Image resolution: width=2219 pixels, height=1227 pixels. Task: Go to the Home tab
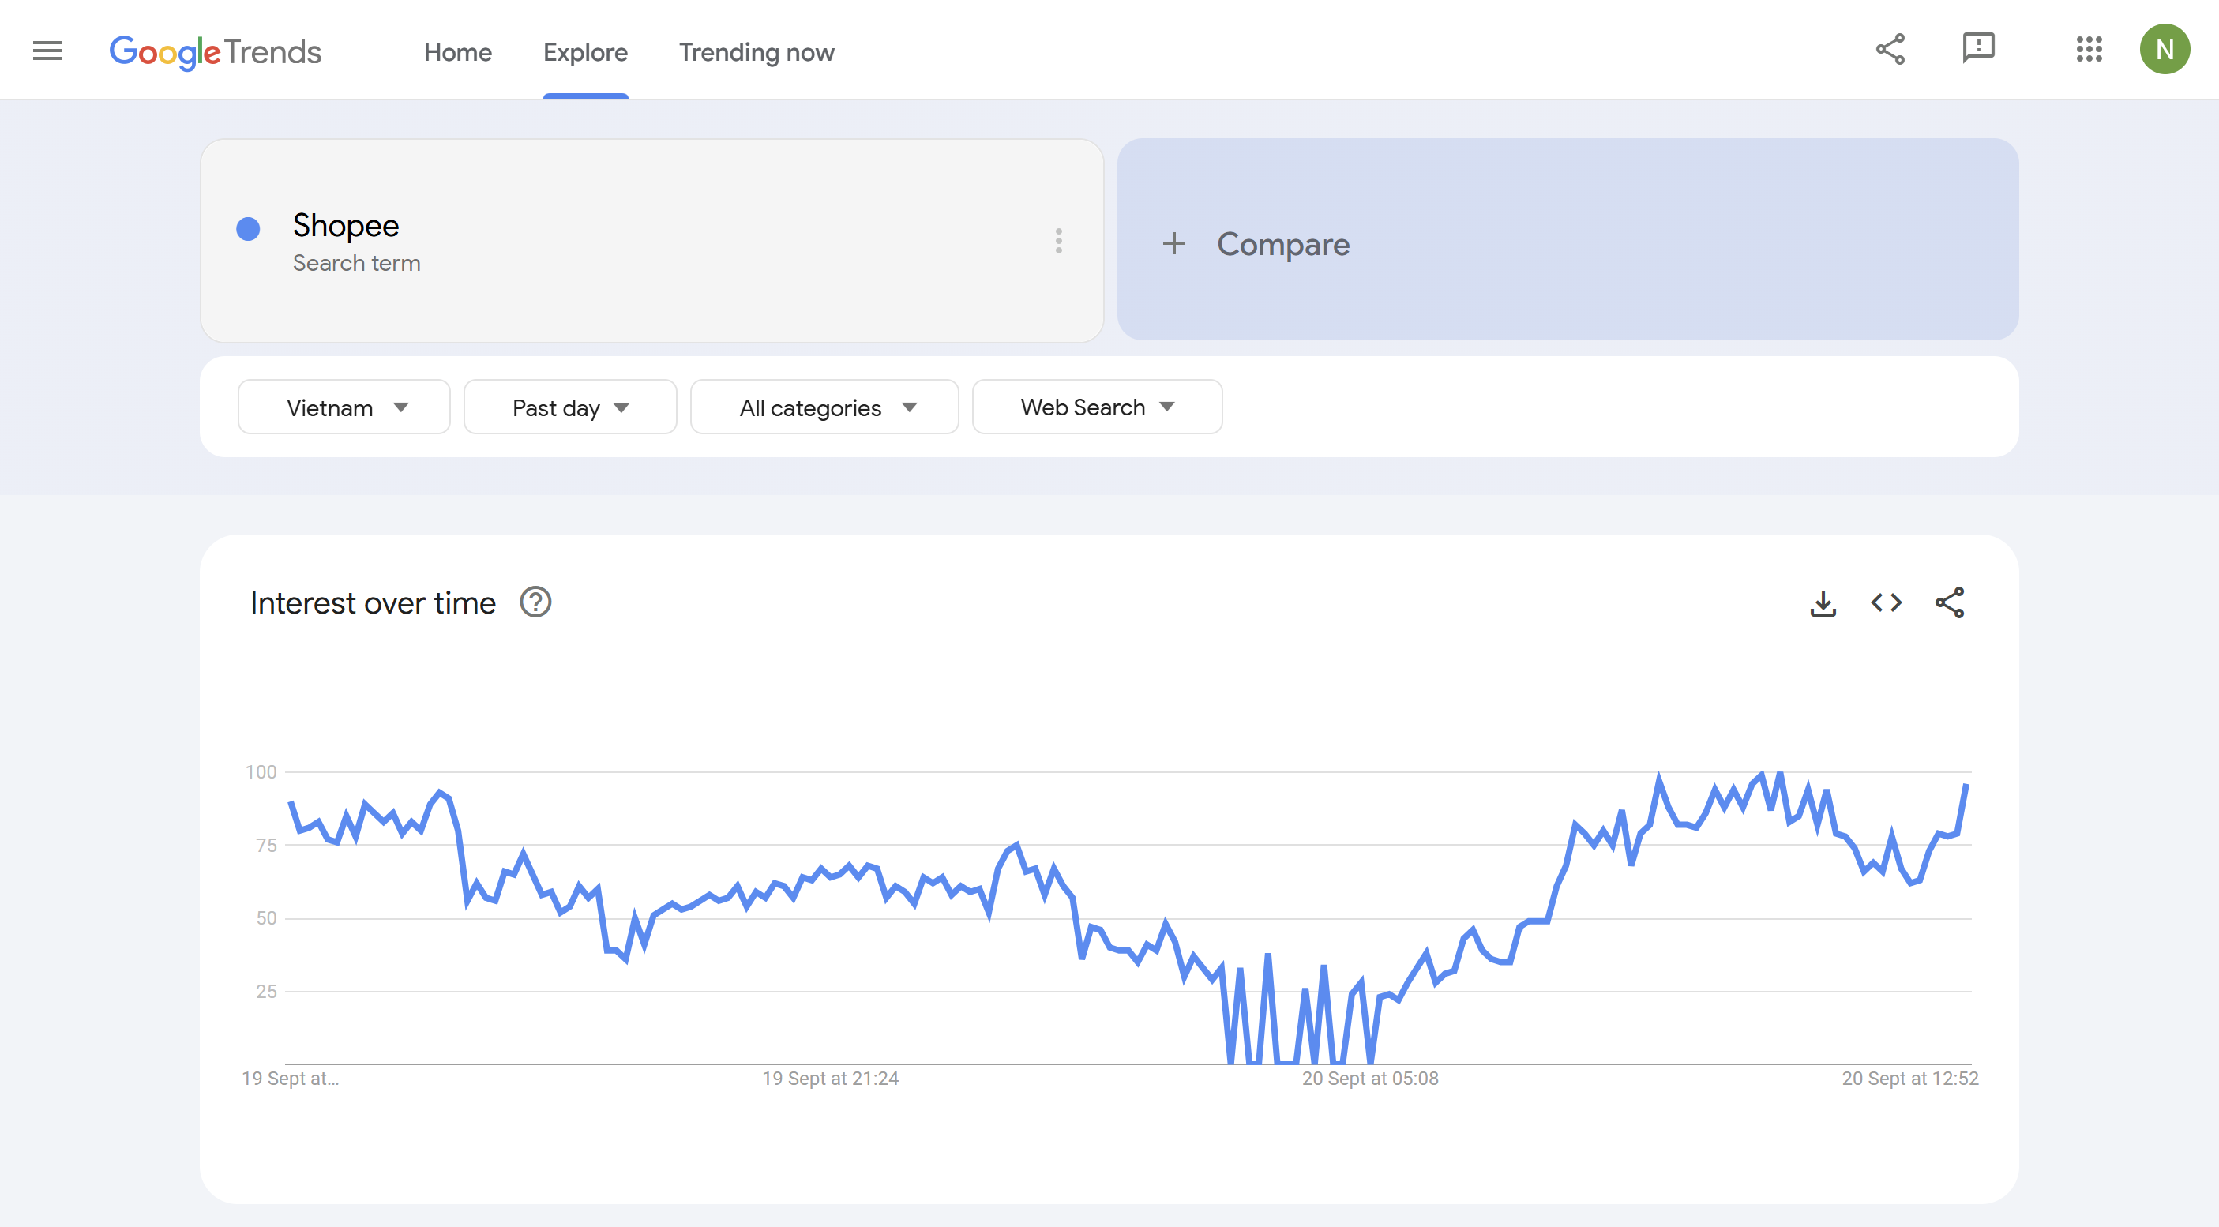coord(457,51)
